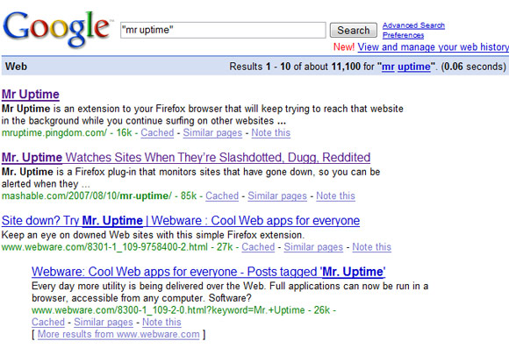Viewport: 509px width, 348px height.
Task: Open Site down? Try Mr. Uptime result
Action: click(x=181, y=221)
